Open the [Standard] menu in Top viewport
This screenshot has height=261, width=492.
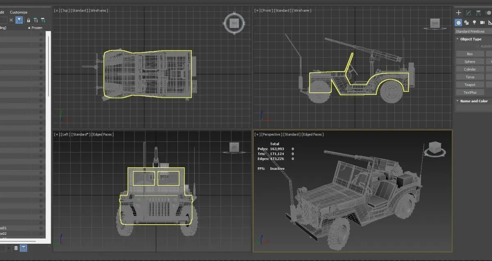(78, 10)
